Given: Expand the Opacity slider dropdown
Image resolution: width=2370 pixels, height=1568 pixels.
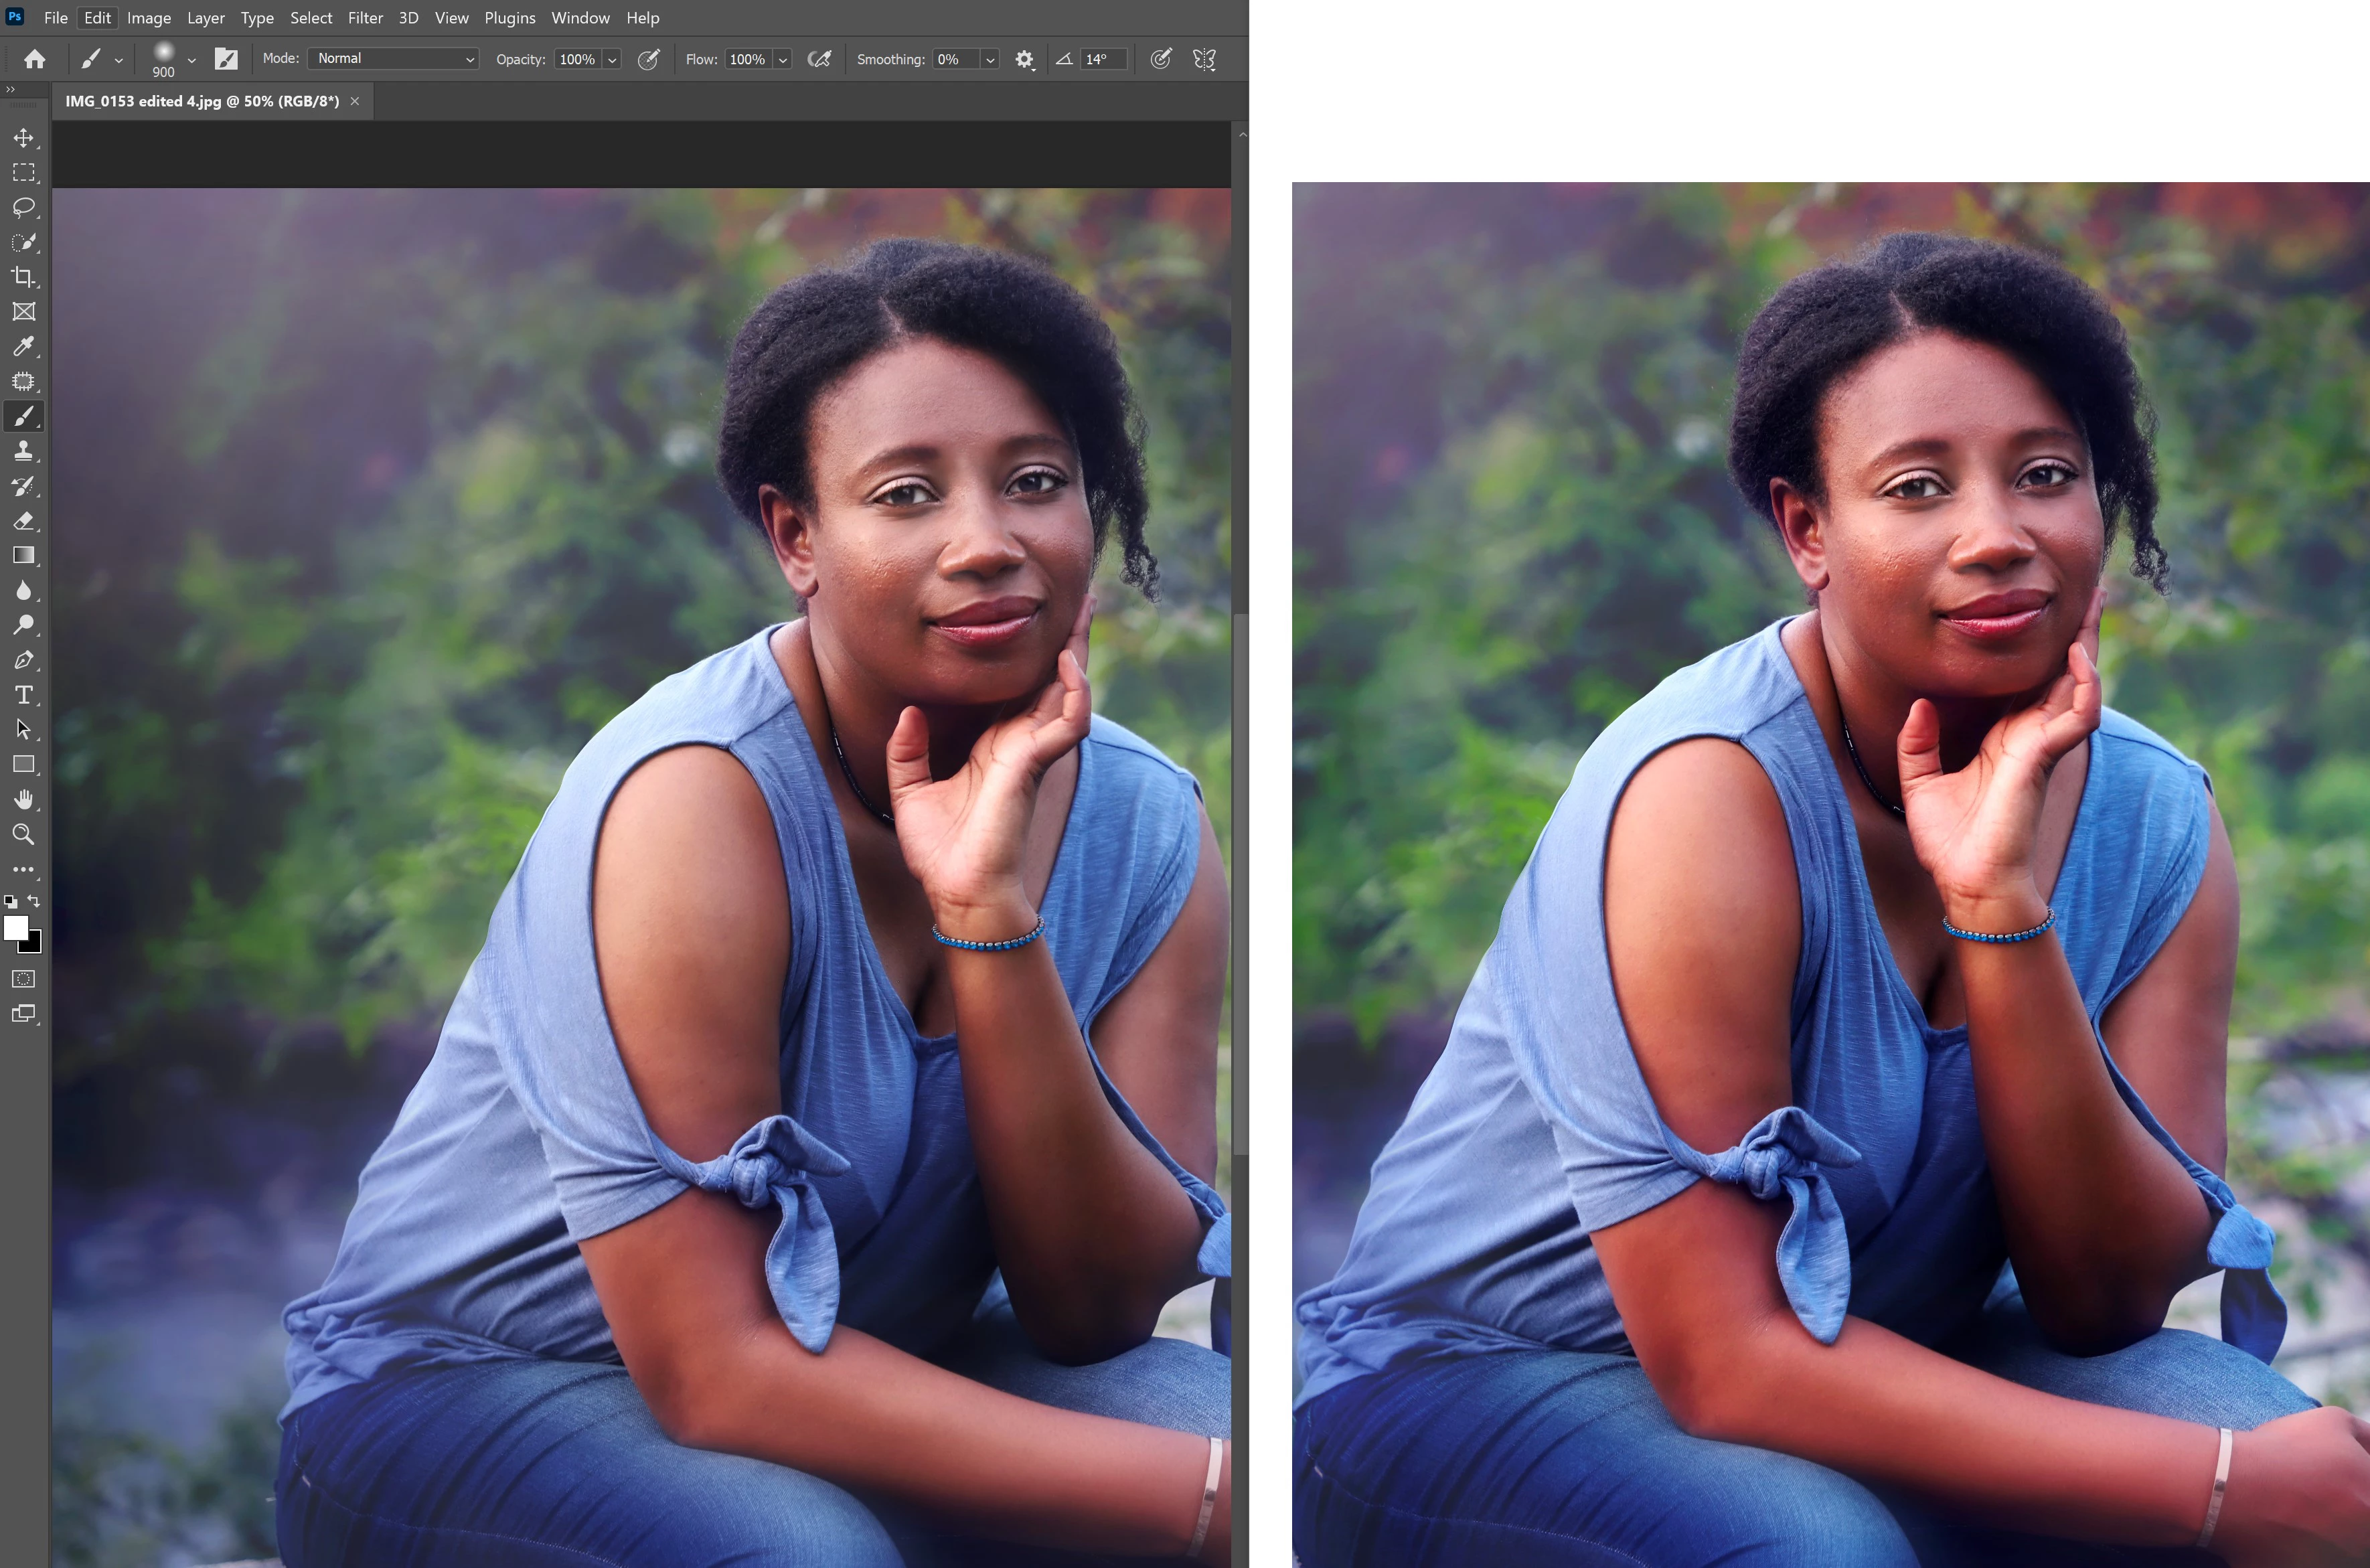Looking at the screenshot, I should [x=612, y=59].
